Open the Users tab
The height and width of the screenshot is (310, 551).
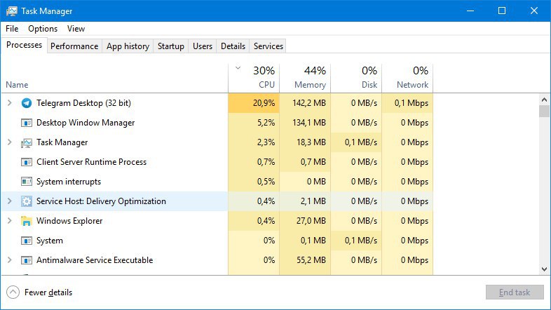click(203, 46)
